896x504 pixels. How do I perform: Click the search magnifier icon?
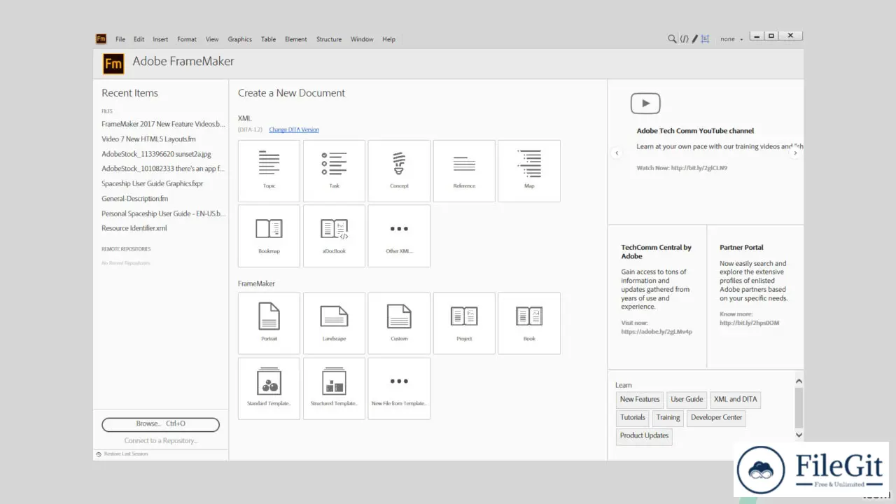point(672,39)
